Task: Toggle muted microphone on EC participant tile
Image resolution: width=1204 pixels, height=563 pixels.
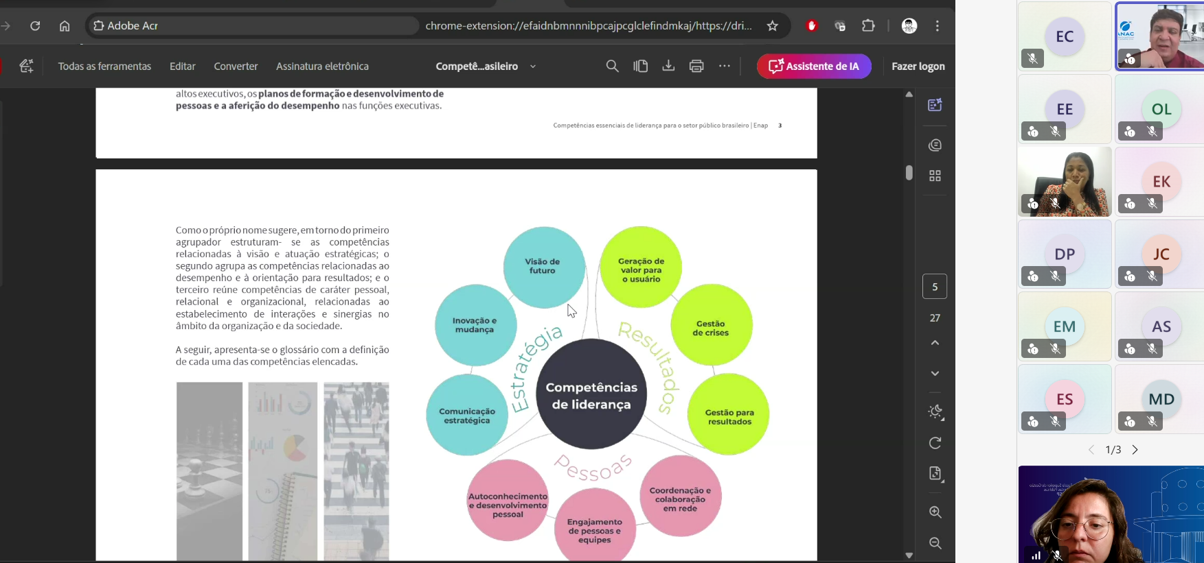Action: tap(1032, 59)
